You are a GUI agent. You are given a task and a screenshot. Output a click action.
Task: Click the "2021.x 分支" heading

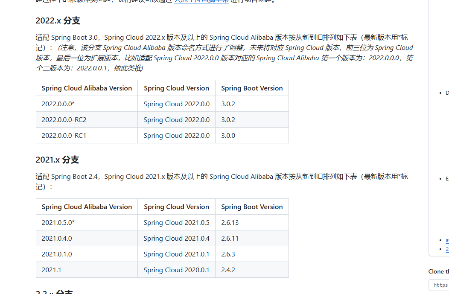click(57, 160)
